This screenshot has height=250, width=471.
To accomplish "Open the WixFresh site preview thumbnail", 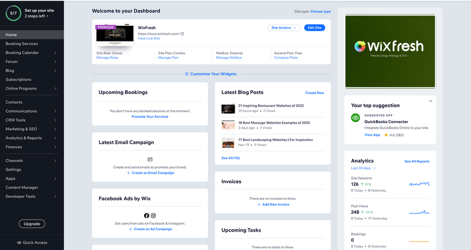I will (x=114, y=36).
